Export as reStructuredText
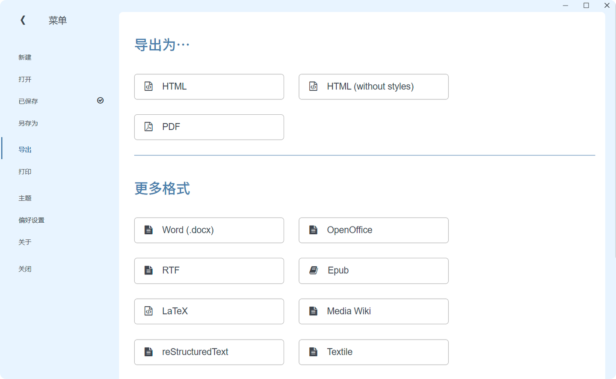Screen dimensions: 616x379 [209, 352]
